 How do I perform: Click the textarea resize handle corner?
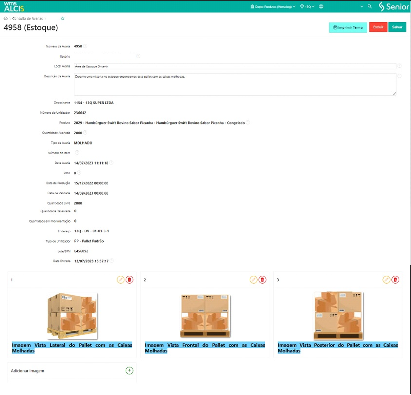(x=394, y=94)
